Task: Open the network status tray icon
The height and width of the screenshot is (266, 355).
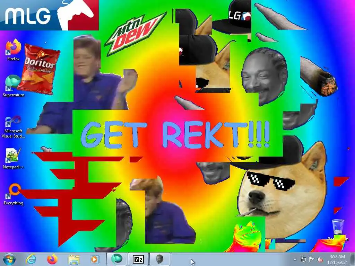Action: [x=303, y=259]
